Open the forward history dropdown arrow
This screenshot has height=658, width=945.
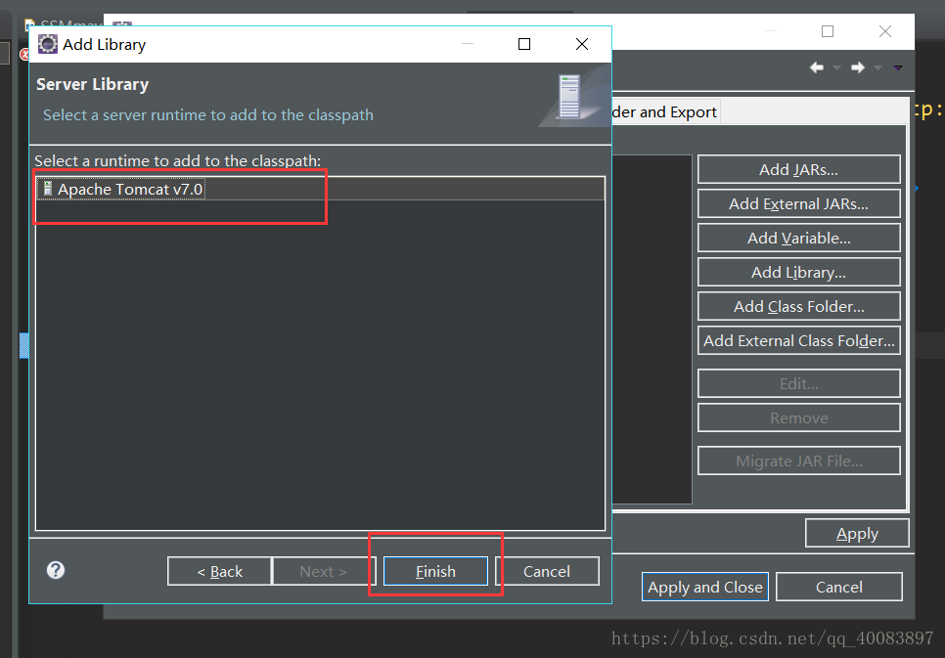pyautogui.click(x=878, y=67)
